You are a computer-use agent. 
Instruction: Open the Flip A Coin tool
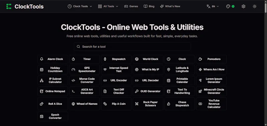click(116, 104)
